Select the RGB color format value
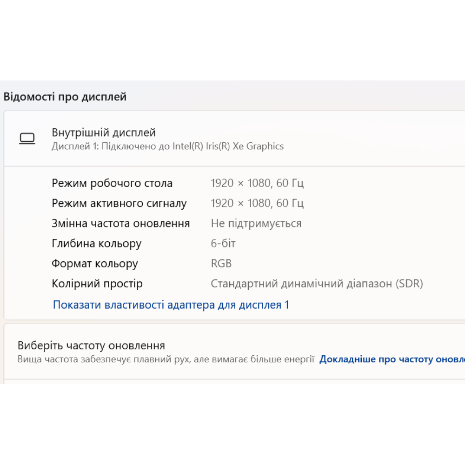465x465 pixels. coord(221,264)
